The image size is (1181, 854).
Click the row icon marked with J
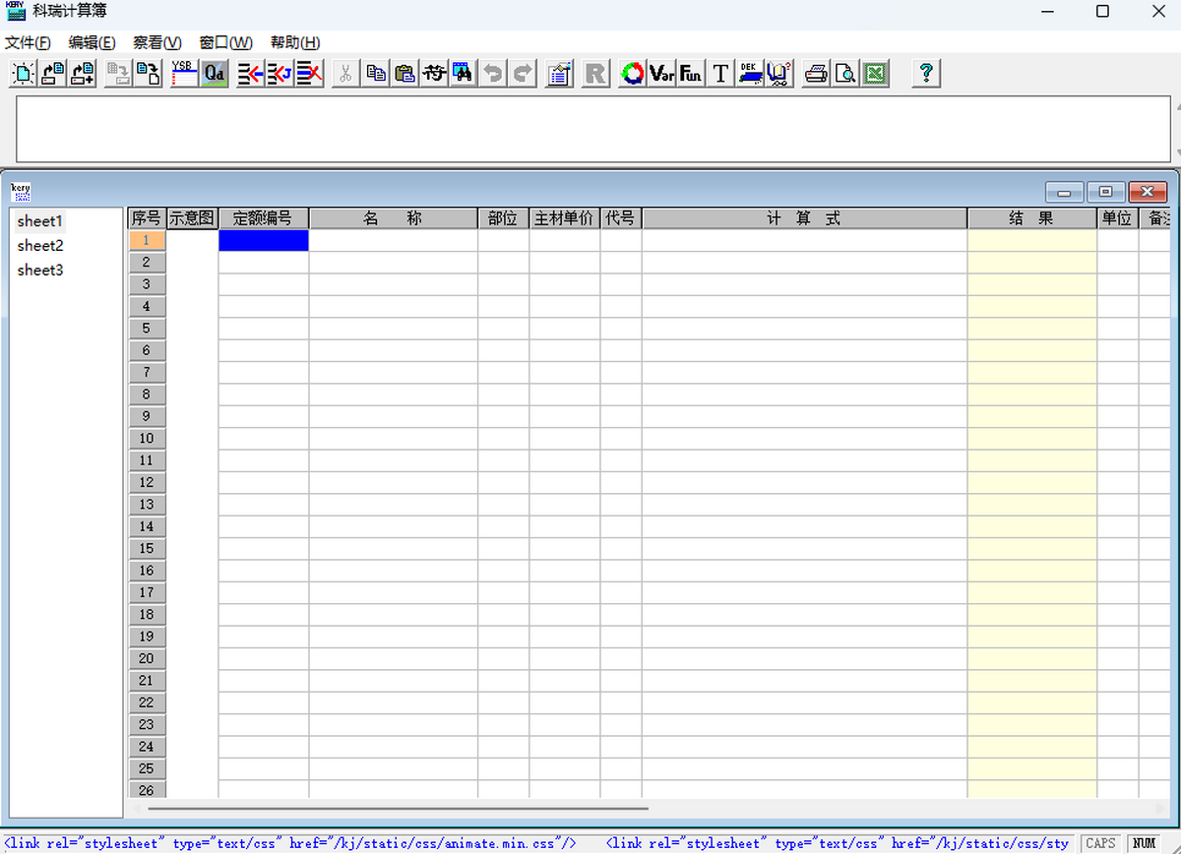coord(280,73)
